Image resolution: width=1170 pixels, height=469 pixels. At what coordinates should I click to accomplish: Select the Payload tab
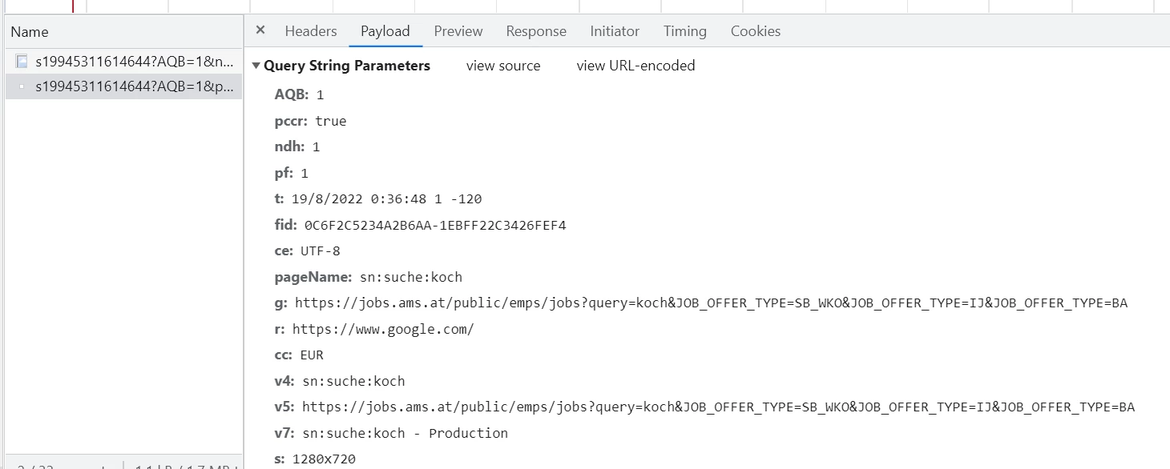385,31
